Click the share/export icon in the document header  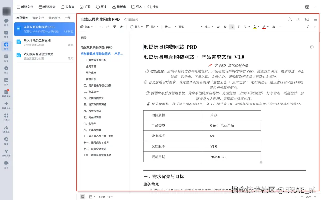pos(298,20)
